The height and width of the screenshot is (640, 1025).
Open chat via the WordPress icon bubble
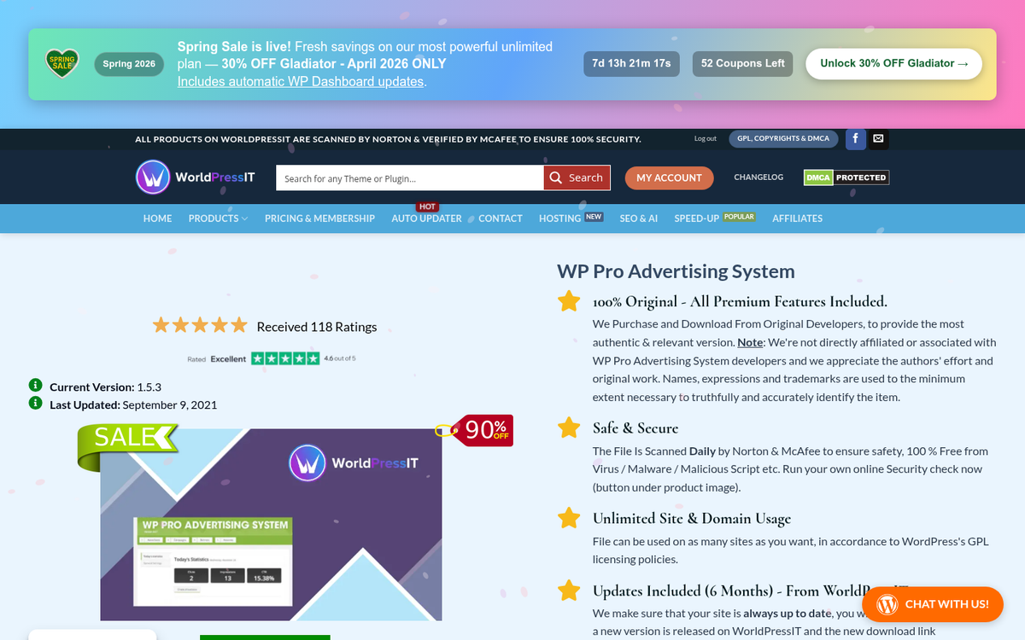(x=886, y=604)
